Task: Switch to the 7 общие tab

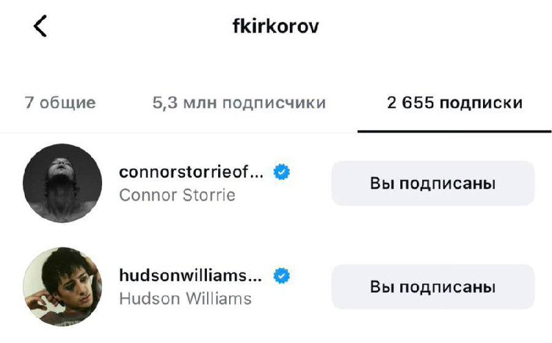Action: pos(60,103)
